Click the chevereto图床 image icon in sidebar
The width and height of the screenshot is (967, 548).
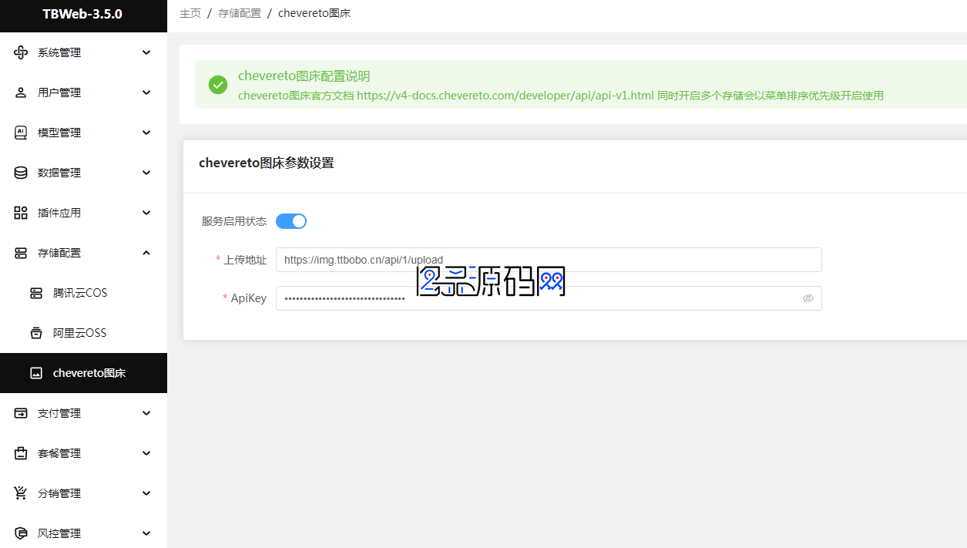click(x=36, y=373)
